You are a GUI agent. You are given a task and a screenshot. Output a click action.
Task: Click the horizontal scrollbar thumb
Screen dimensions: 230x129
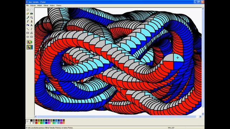[x=117, y=116]
